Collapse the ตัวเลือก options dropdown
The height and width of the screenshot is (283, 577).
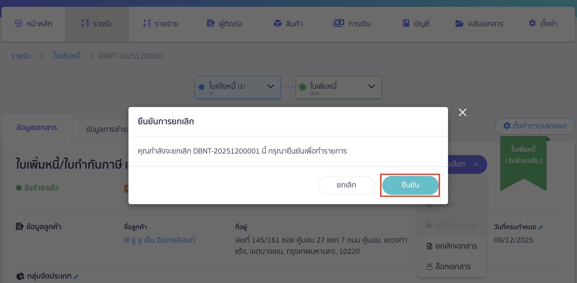click(x=476, y=164)
